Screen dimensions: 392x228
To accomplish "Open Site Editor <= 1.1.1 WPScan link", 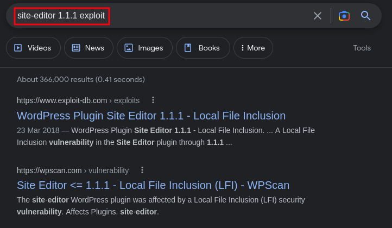I will click(153, 185).
